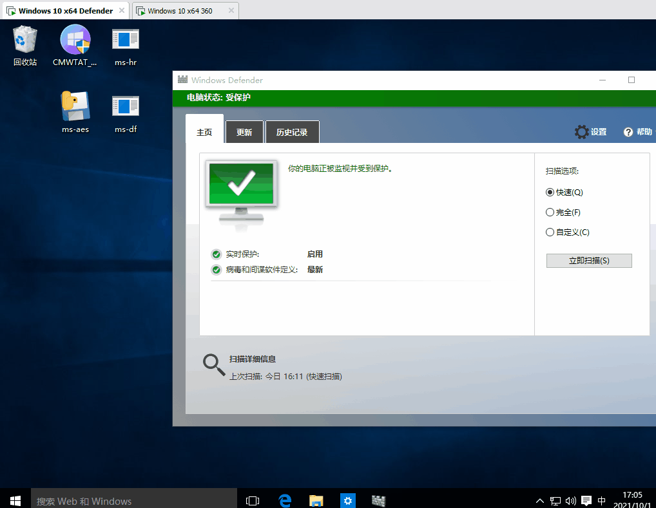Open the Windows Start menu

click(15, 500)
